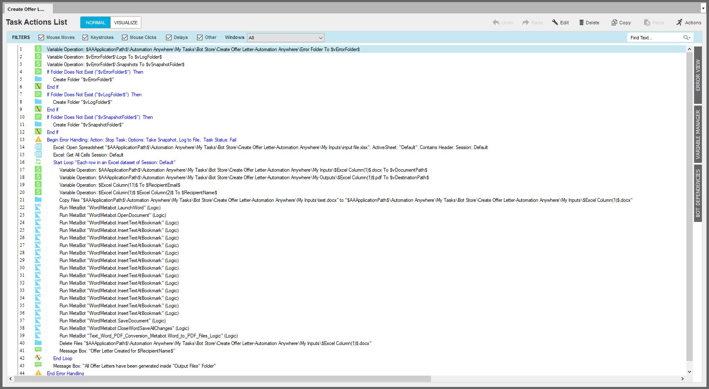Switch to the Visualize view
The width and height of the screenshot is (709, 389).
pyautogui.click(x=126, y=23)
